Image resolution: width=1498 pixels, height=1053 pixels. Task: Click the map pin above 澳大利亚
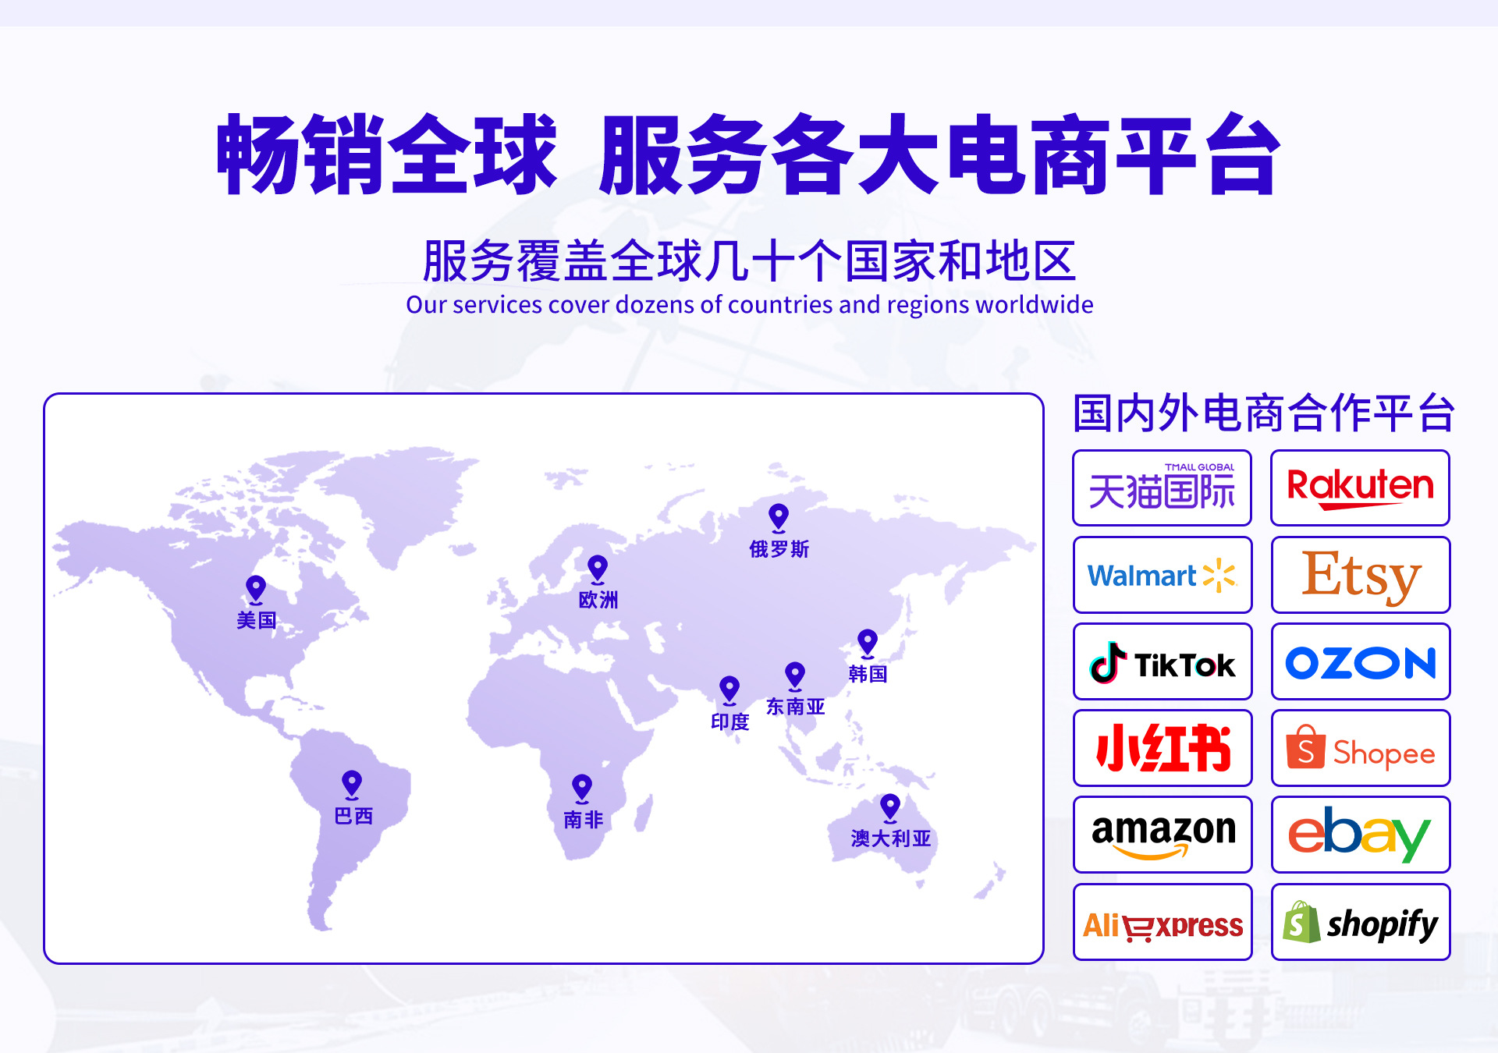click(x=890, y=808)
